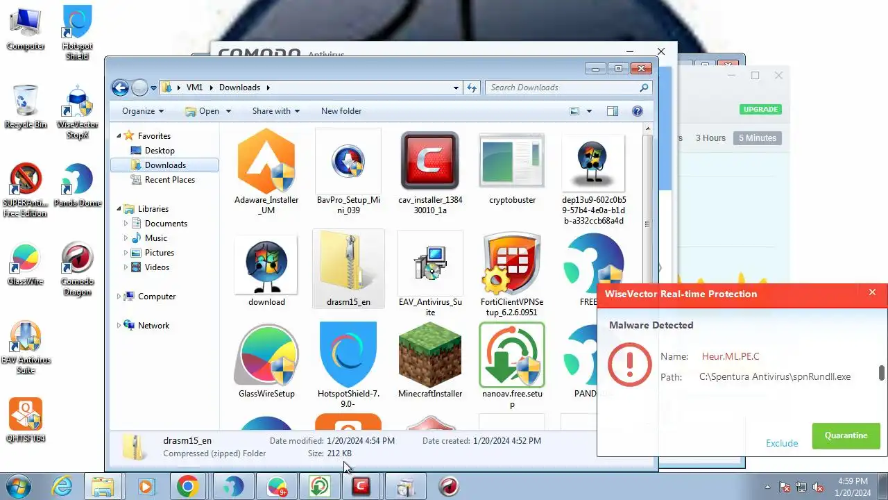Viewport: 888px width, 500px height.
Task: Expand the Documents library node
Action: 126,224
